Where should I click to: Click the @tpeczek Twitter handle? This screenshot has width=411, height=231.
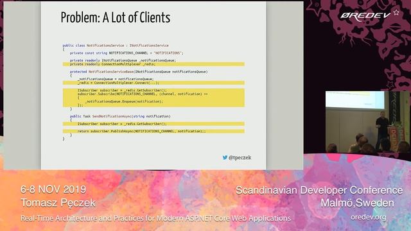(240, 157)
